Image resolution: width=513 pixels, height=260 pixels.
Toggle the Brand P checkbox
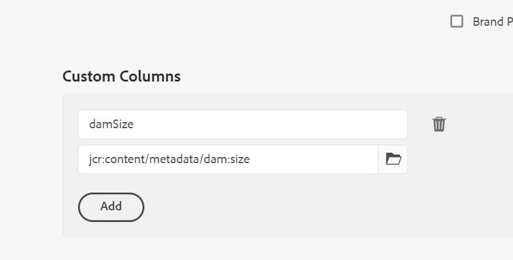[456, 21]
